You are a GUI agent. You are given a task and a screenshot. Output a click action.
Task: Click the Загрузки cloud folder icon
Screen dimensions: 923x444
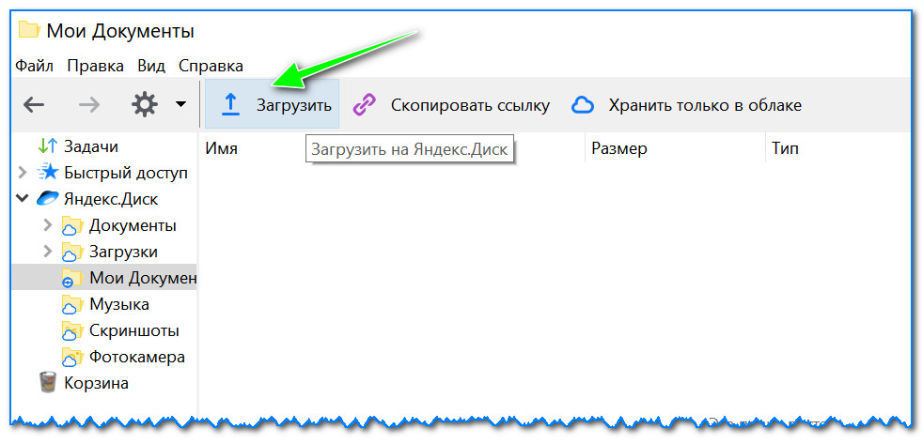71,253
